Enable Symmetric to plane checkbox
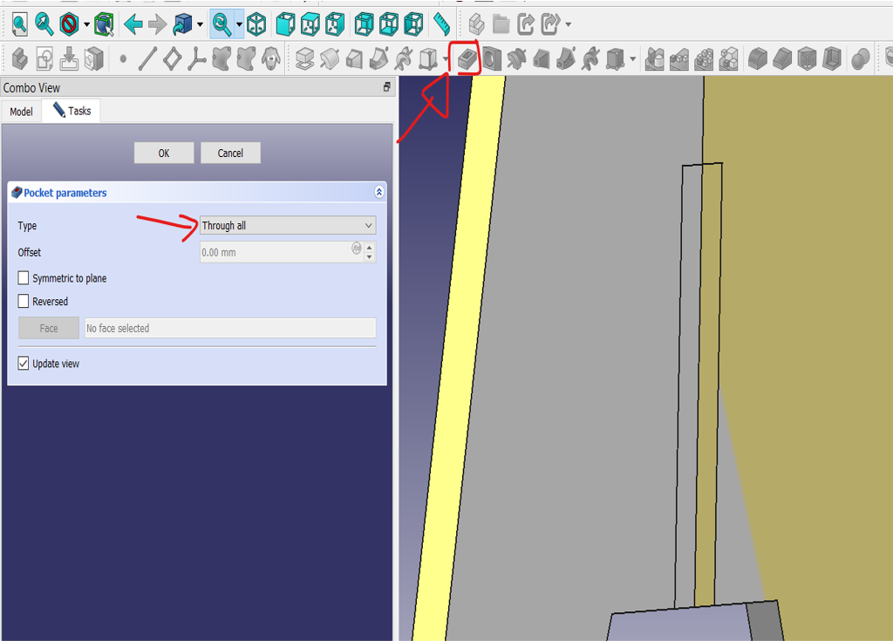This screenshot has width=893, height=641. tap(24, 278)
